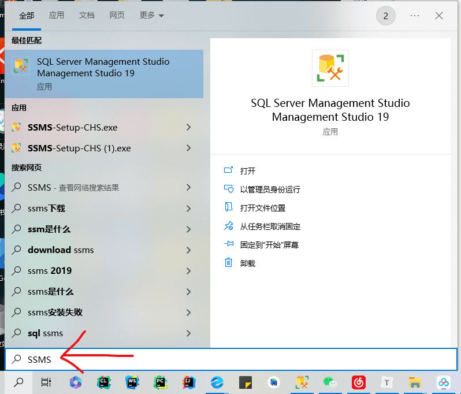Screen dimensions: 461x394
Task: Switch to the 全部 tab
Action: click(x=27, y=16)
